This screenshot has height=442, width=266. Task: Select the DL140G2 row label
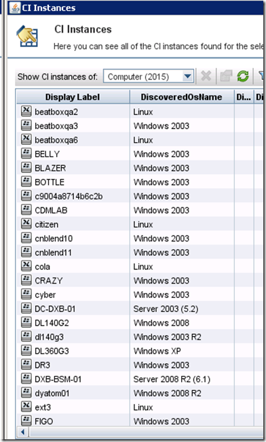52,323
